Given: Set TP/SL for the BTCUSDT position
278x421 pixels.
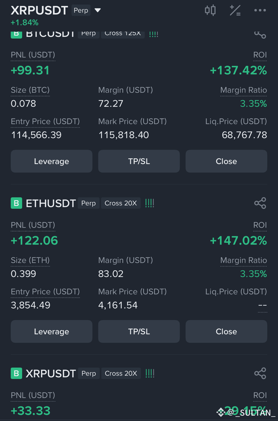Looking at the screenshot, I should (139, 161).
